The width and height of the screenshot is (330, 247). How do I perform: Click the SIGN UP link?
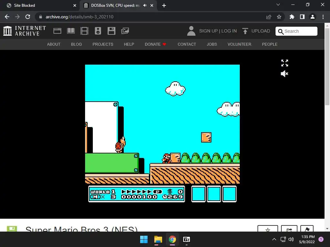click(209, 31)
